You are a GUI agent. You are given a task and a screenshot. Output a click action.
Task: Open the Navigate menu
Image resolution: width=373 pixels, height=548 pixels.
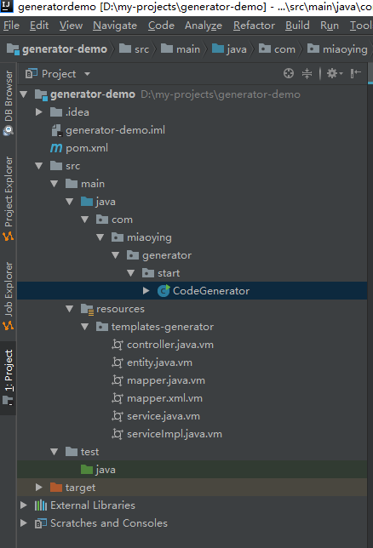click(115, 26)
